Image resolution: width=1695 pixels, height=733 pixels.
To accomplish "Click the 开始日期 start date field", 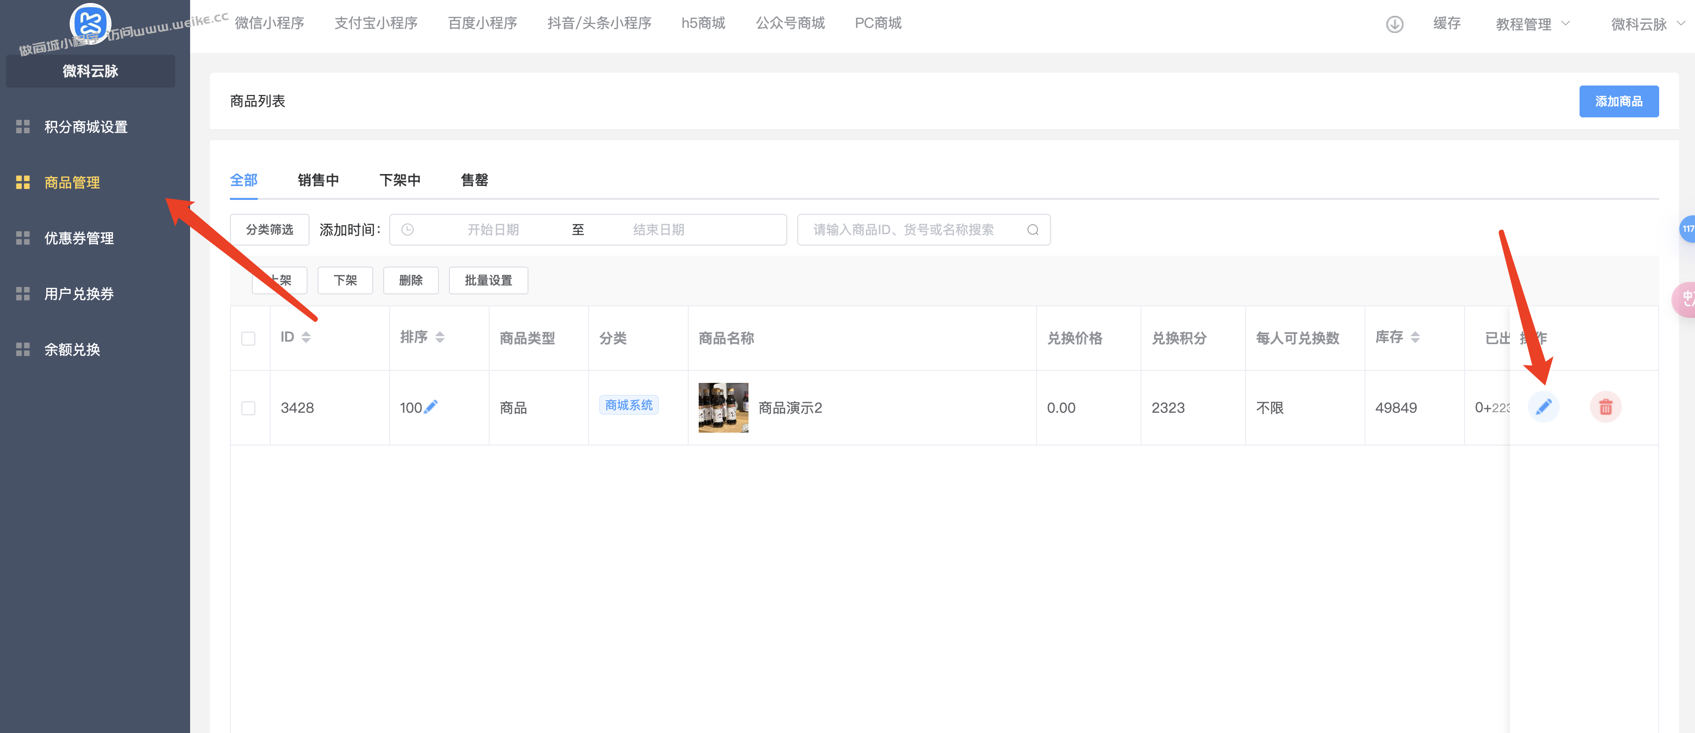I will pyautogui.click(x=493, y=229).
